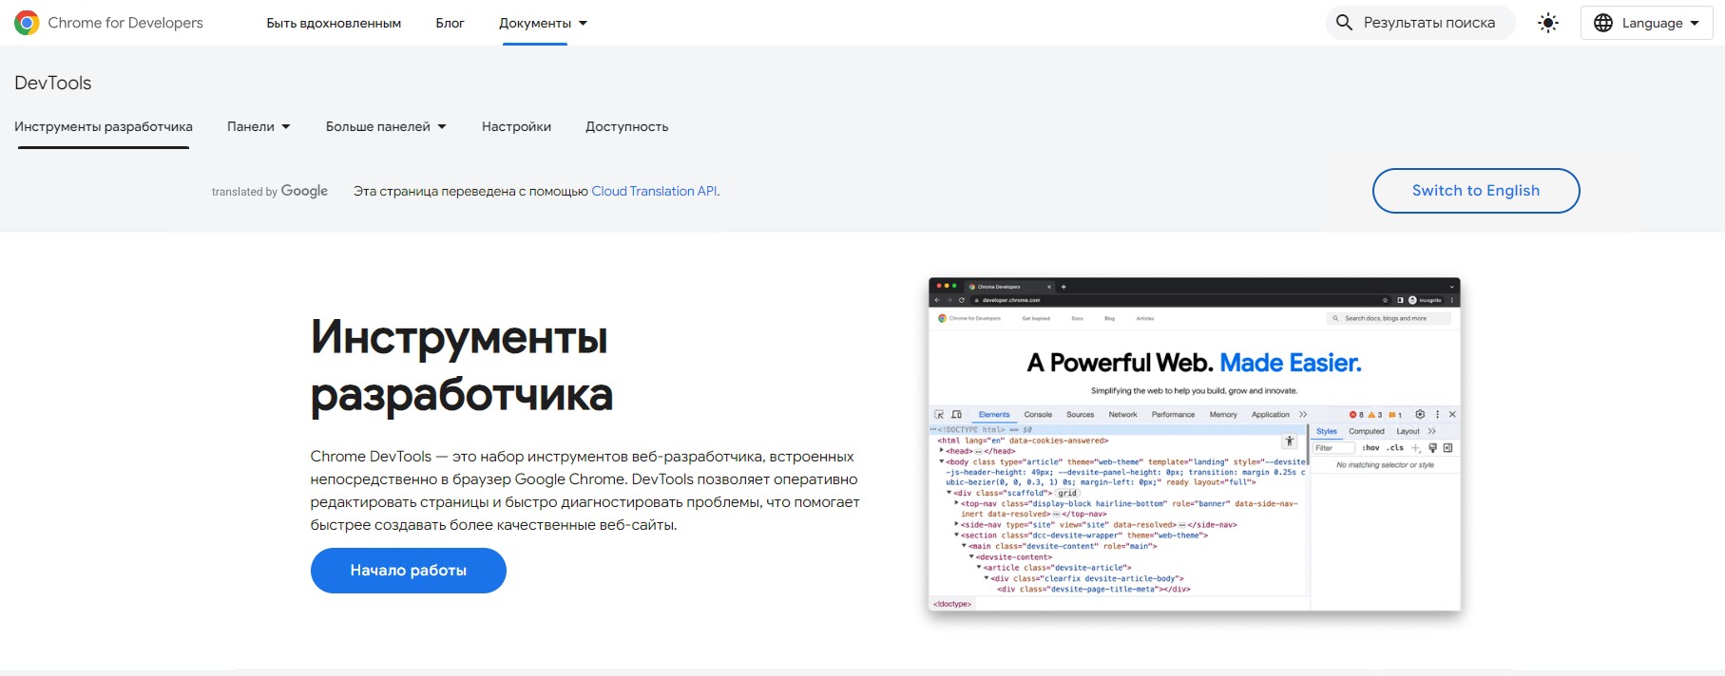The image size is (1725, 676).
Task: Click the more tabs chevron after Application
Action: 1303,415
